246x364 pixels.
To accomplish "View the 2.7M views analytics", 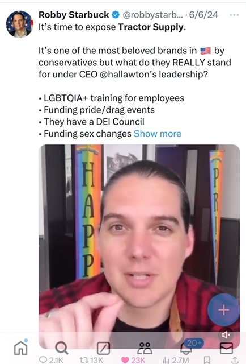I will click(x=176, y=360).
